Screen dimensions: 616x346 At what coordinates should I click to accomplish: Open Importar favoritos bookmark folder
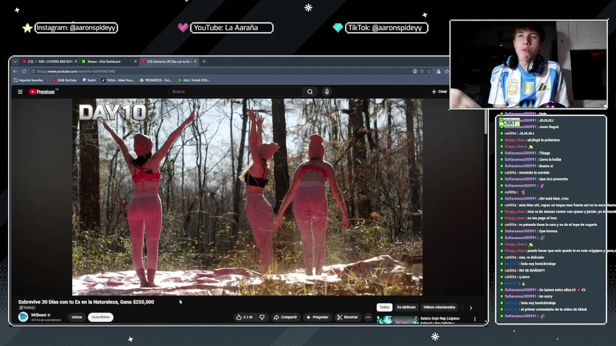[28, 80]
